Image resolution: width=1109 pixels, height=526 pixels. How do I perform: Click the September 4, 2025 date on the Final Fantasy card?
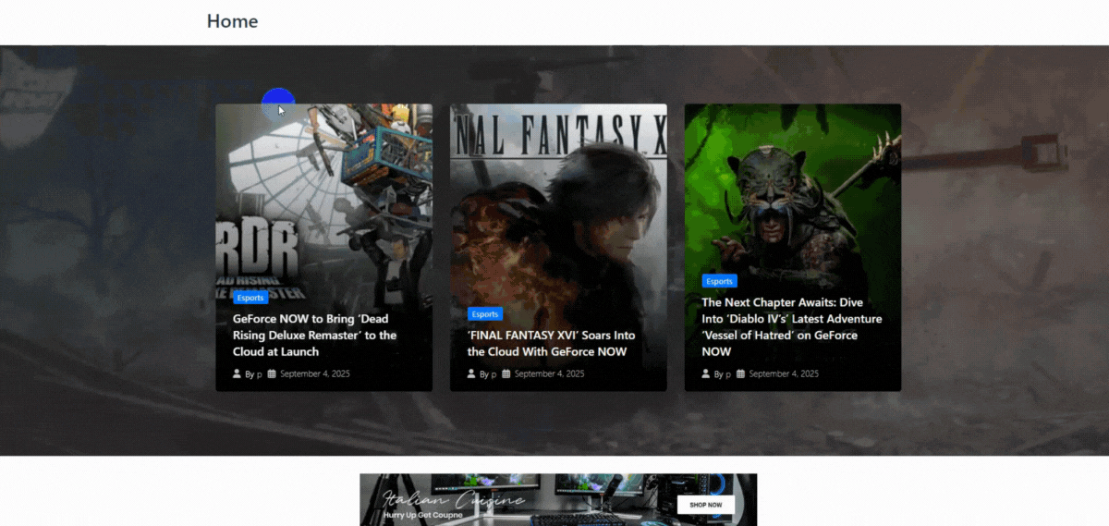point(550,374)
